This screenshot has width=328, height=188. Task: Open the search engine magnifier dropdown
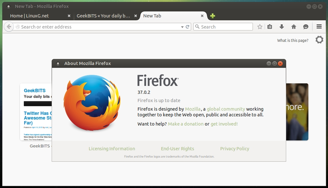click(197, 27)
